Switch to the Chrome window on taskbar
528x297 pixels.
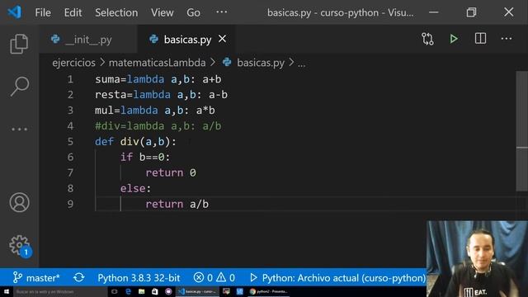(269, 291)
